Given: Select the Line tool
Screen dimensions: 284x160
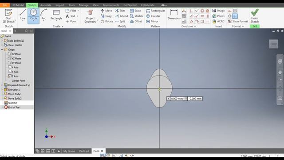Looking at the screenshot, I should click(23, 14).
